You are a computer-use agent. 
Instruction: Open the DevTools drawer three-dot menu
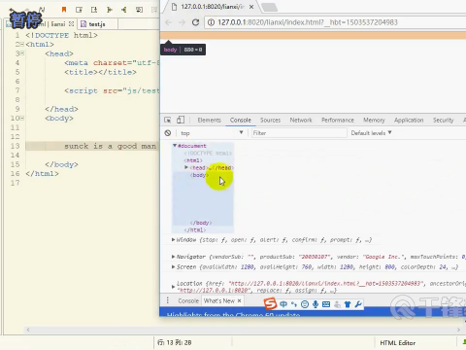pyautogui.click(x=167, y=300)
